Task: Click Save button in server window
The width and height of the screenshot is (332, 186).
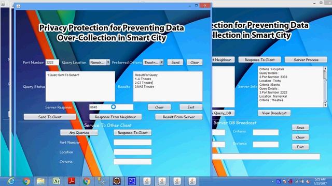Action: (300, 128)
